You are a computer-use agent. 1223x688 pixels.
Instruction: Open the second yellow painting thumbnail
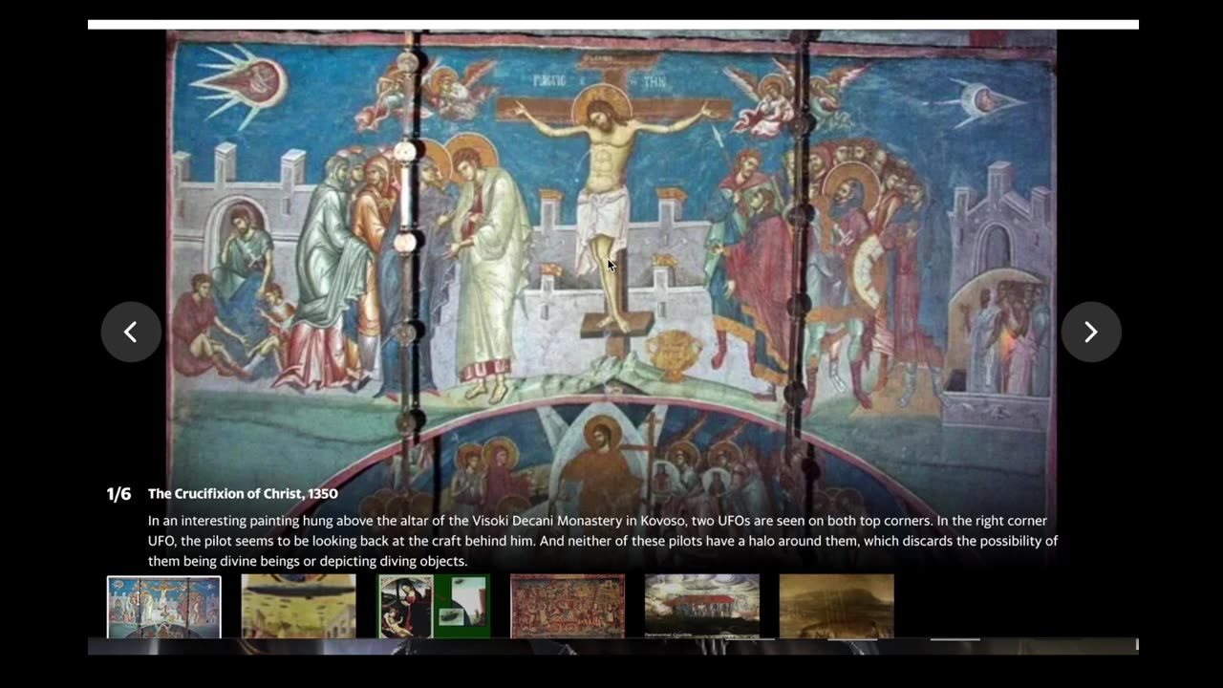(298, 607)
